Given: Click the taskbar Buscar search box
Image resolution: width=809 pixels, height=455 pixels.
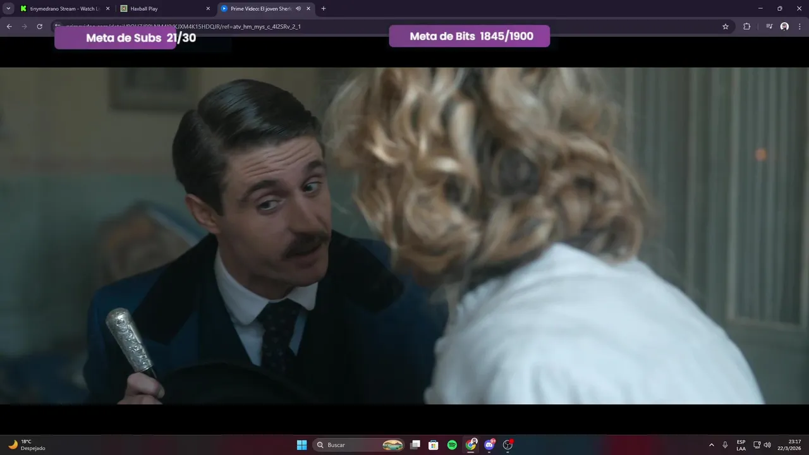Looking at the screenshot, I should [x=359, y=445].
